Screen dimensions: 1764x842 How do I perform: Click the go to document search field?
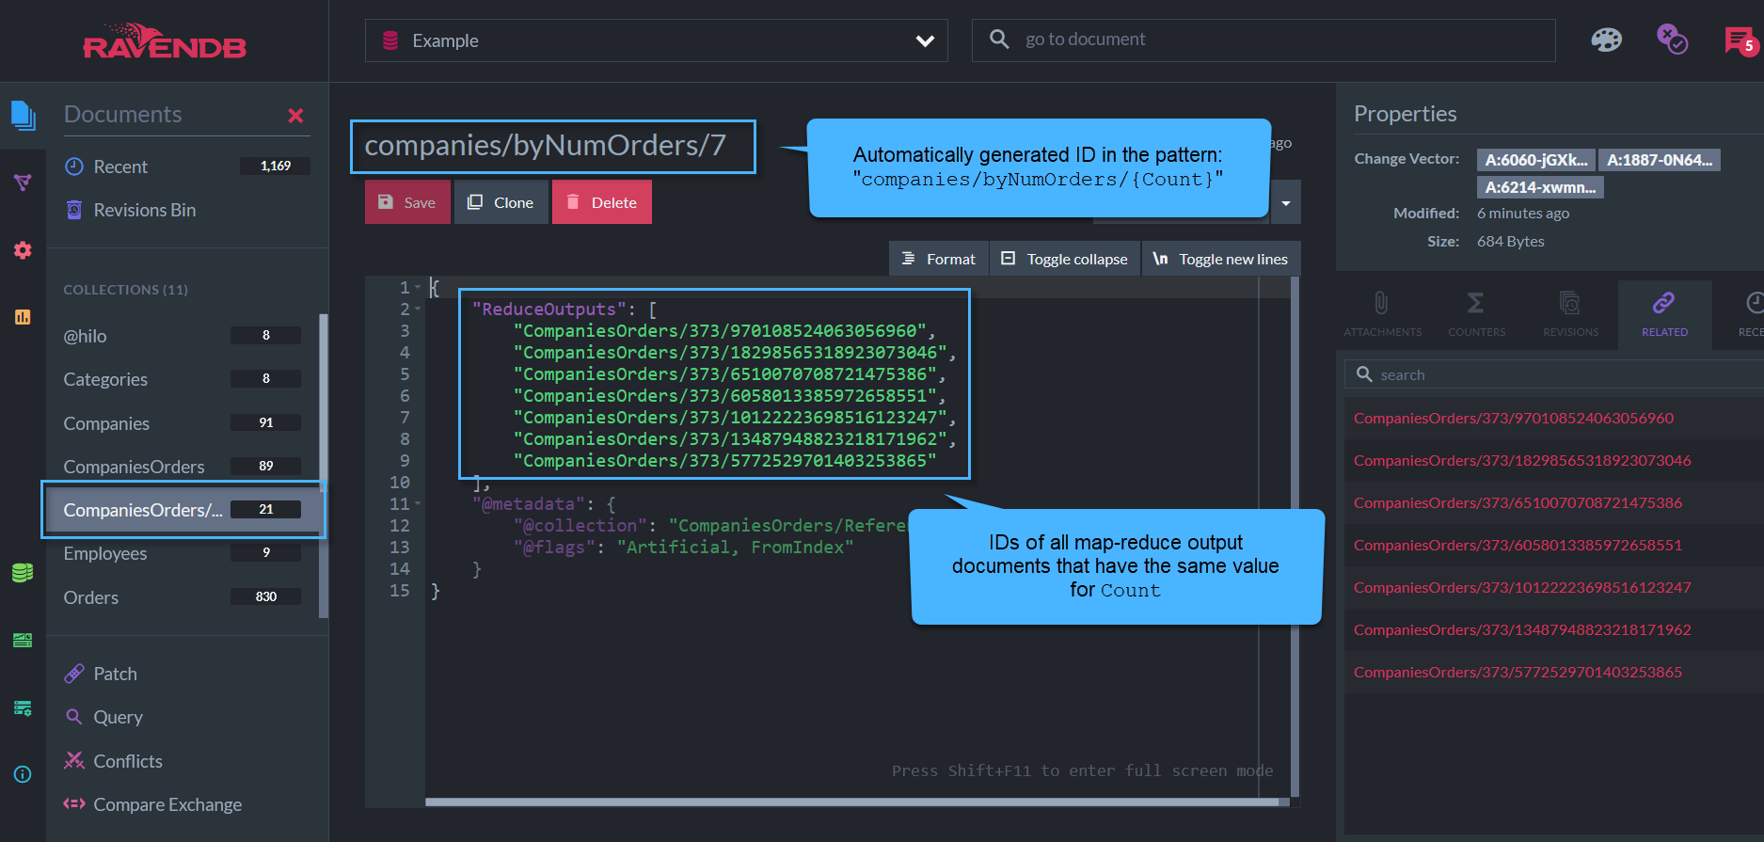coord(1263,40)
